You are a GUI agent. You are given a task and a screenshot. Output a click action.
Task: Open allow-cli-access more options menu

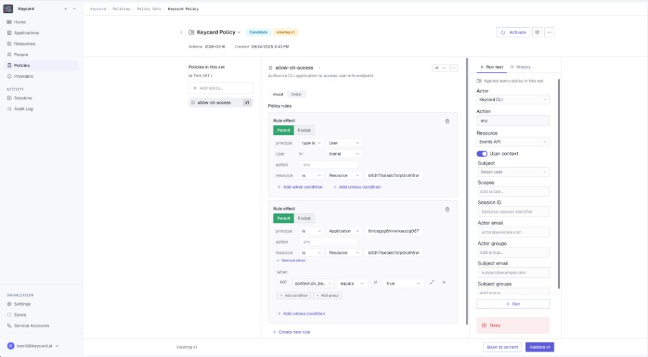click(454, 68)
